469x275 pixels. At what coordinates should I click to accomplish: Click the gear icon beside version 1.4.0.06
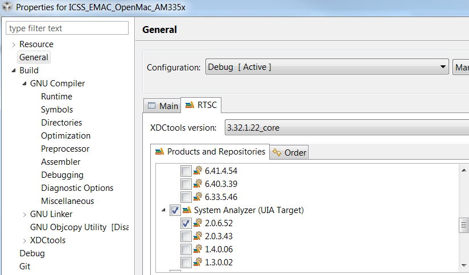point(198,249)
